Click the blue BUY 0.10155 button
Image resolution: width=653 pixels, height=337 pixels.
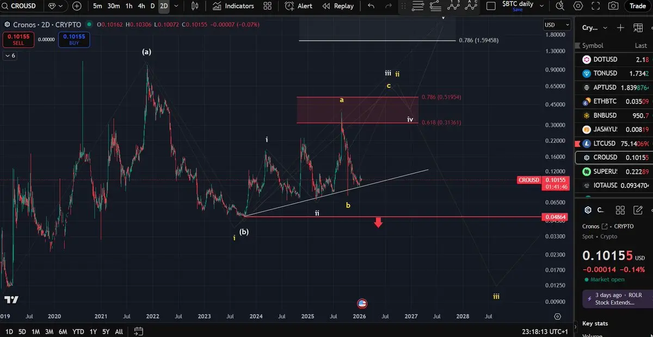point(73,39)
